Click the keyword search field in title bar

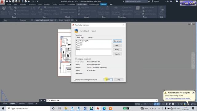pyautogui.click(x=136, y=1)
